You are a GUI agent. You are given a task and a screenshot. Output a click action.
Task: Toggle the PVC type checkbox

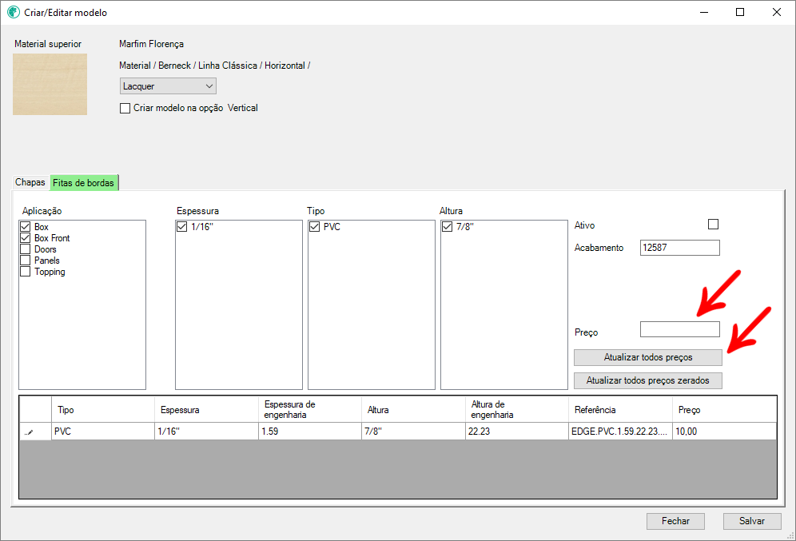[315, 228]
